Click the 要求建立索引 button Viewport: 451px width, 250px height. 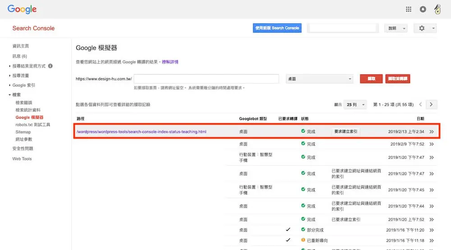point(345,131)
